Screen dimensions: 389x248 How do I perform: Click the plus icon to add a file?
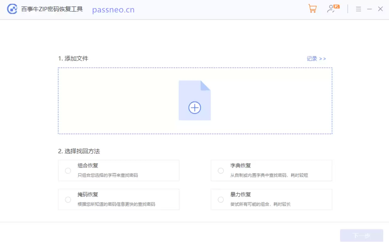pyautogui.click(x=195, y=107)
